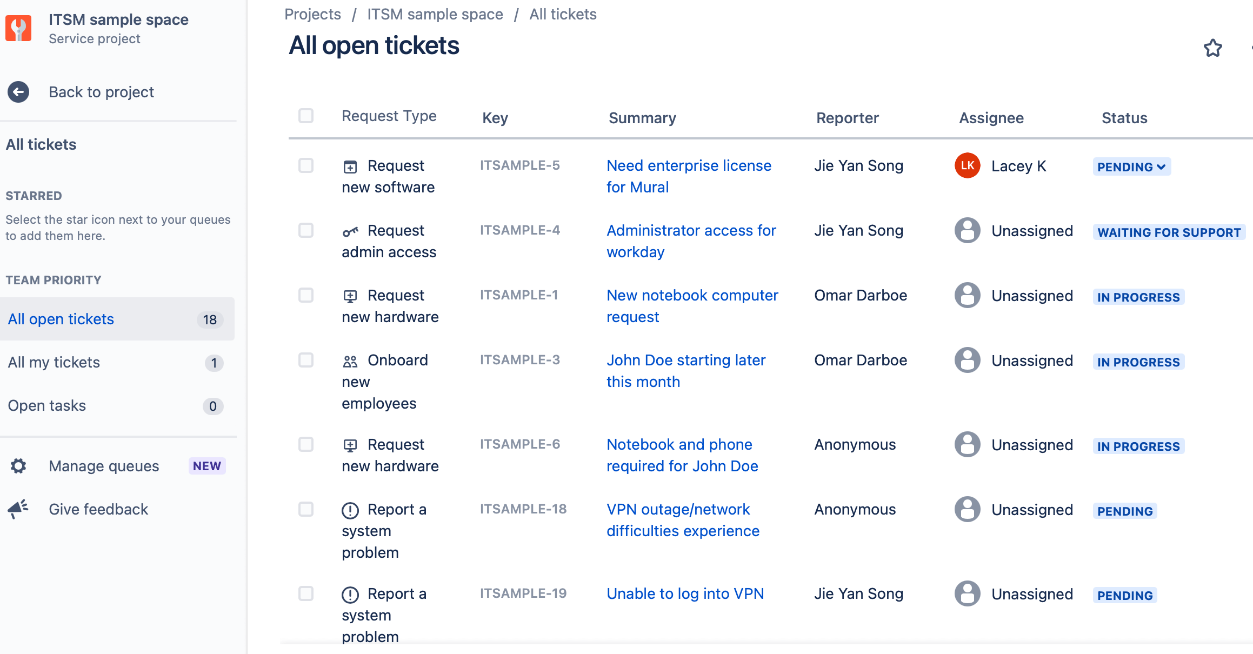Select All tickets in the sidebar
Screen dimensions: 1253x654
(x=41, y=144)
